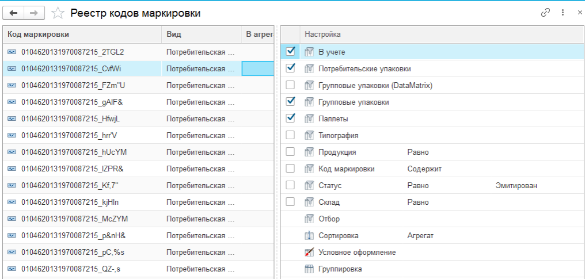Viewport: 585px width, 279px height.
Task: Enable the Статус filter checkbox
Action: tap(291, 186)
